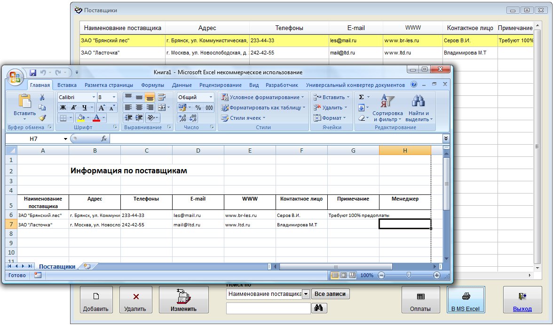
Task: Click the 'Все записи' button
Action: (331, 294)
